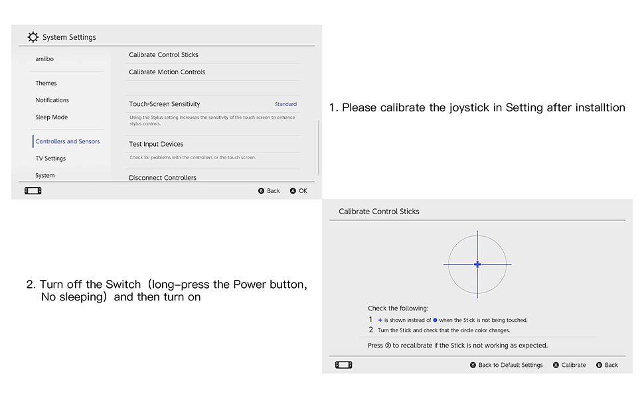
Task: Click the X button icon beside Calibrate
Action: pos(556,365)
